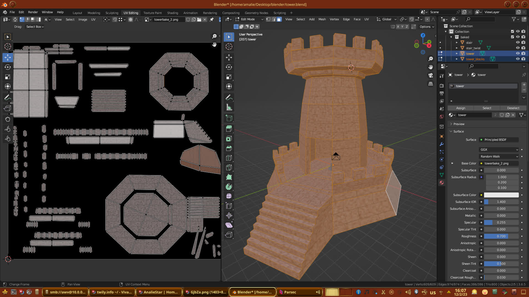
Task: Select the Annotate tool in UV editor
Action: pos(8,97)
